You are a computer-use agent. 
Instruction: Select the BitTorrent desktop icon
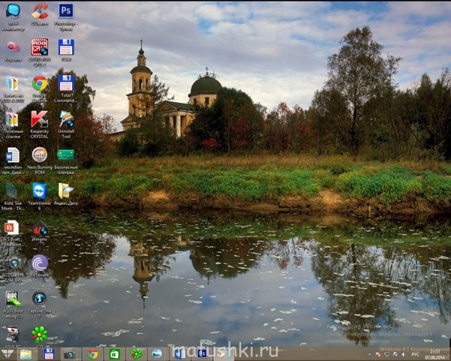[x=39, y=263]
